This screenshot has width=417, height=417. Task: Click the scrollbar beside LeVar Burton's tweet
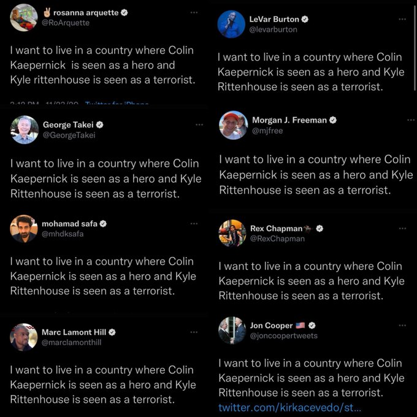415,48
